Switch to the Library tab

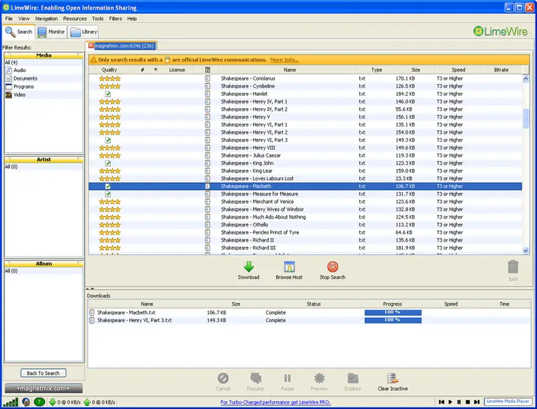pyautogui.click(x=84, y=32)
